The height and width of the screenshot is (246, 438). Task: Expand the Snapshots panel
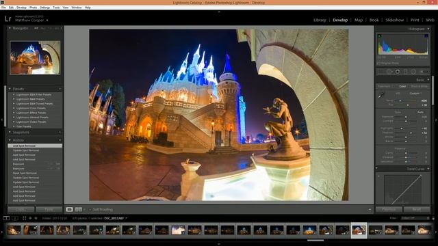10,133
